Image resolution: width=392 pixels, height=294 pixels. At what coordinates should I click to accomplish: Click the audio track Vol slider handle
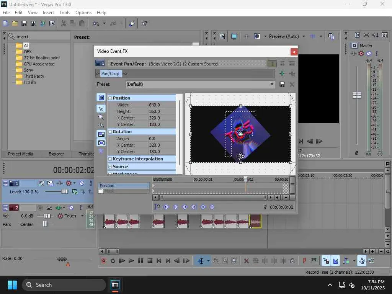[x=47, y=216]
